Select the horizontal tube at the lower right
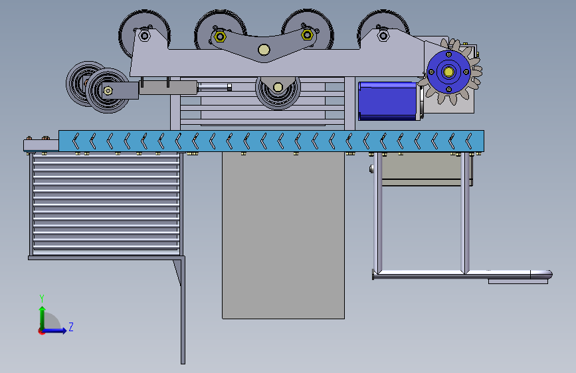Image resolution: width=576 pixels, height=373 pixels. click(462, 274)
